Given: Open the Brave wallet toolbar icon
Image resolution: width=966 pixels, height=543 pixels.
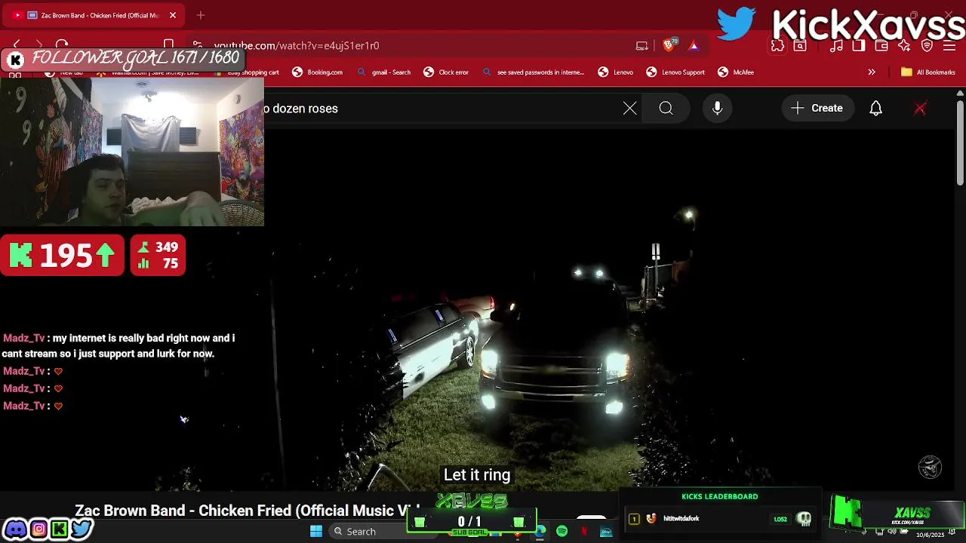Looking at the screenshot, I should (881, 46).
